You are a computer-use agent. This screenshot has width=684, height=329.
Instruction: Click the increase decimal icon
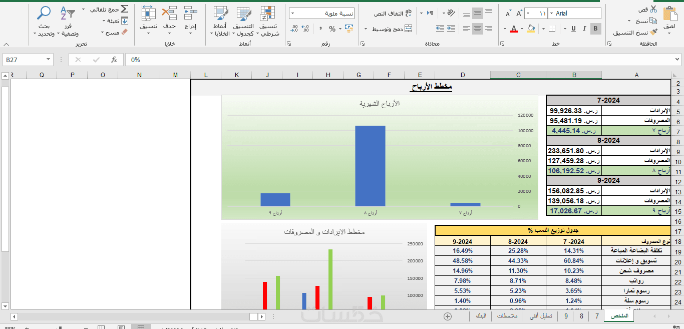[x=305, y=29]
